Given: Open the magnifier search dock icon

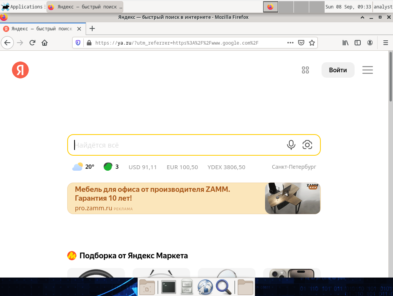Looking at the screenshot, I should click(x=223, y=287).
